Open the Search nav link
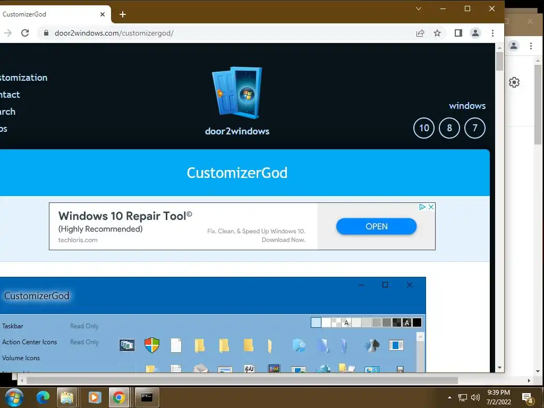The width and height of the screenshot is (544, 408). point(7,112)
